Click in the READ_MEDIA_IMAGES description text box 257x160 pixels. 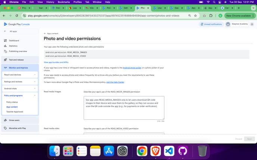point(124,108)
